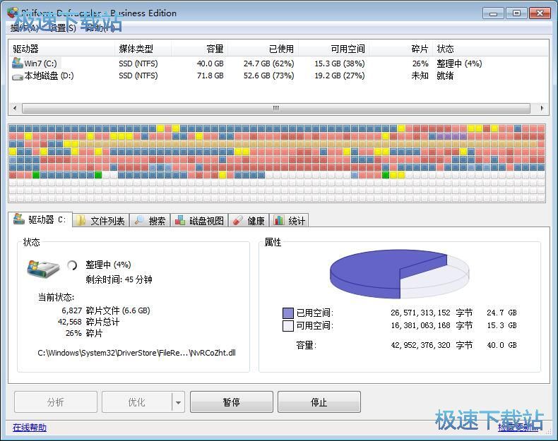Switch to the 驱动器 C: tab
The width and height of the screenshot is (558, 441).
40,220
